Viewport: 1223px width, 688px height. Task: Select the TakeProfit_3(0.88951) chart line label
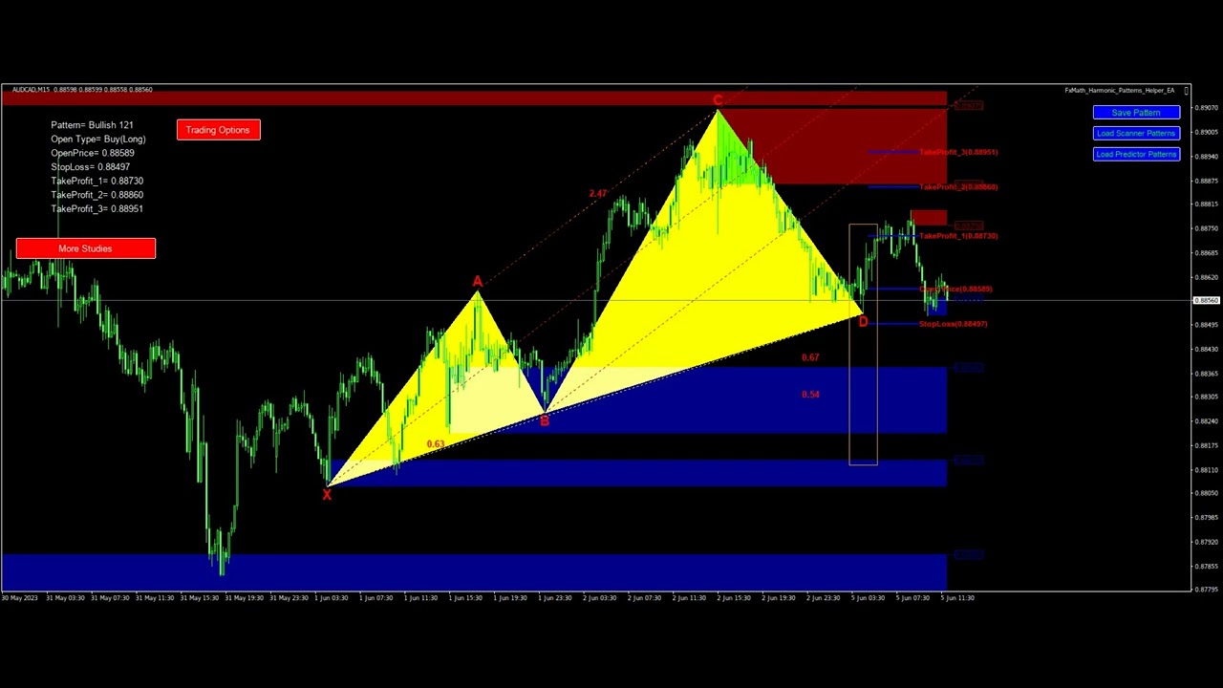pyautogui.click(x=958, y=152)
